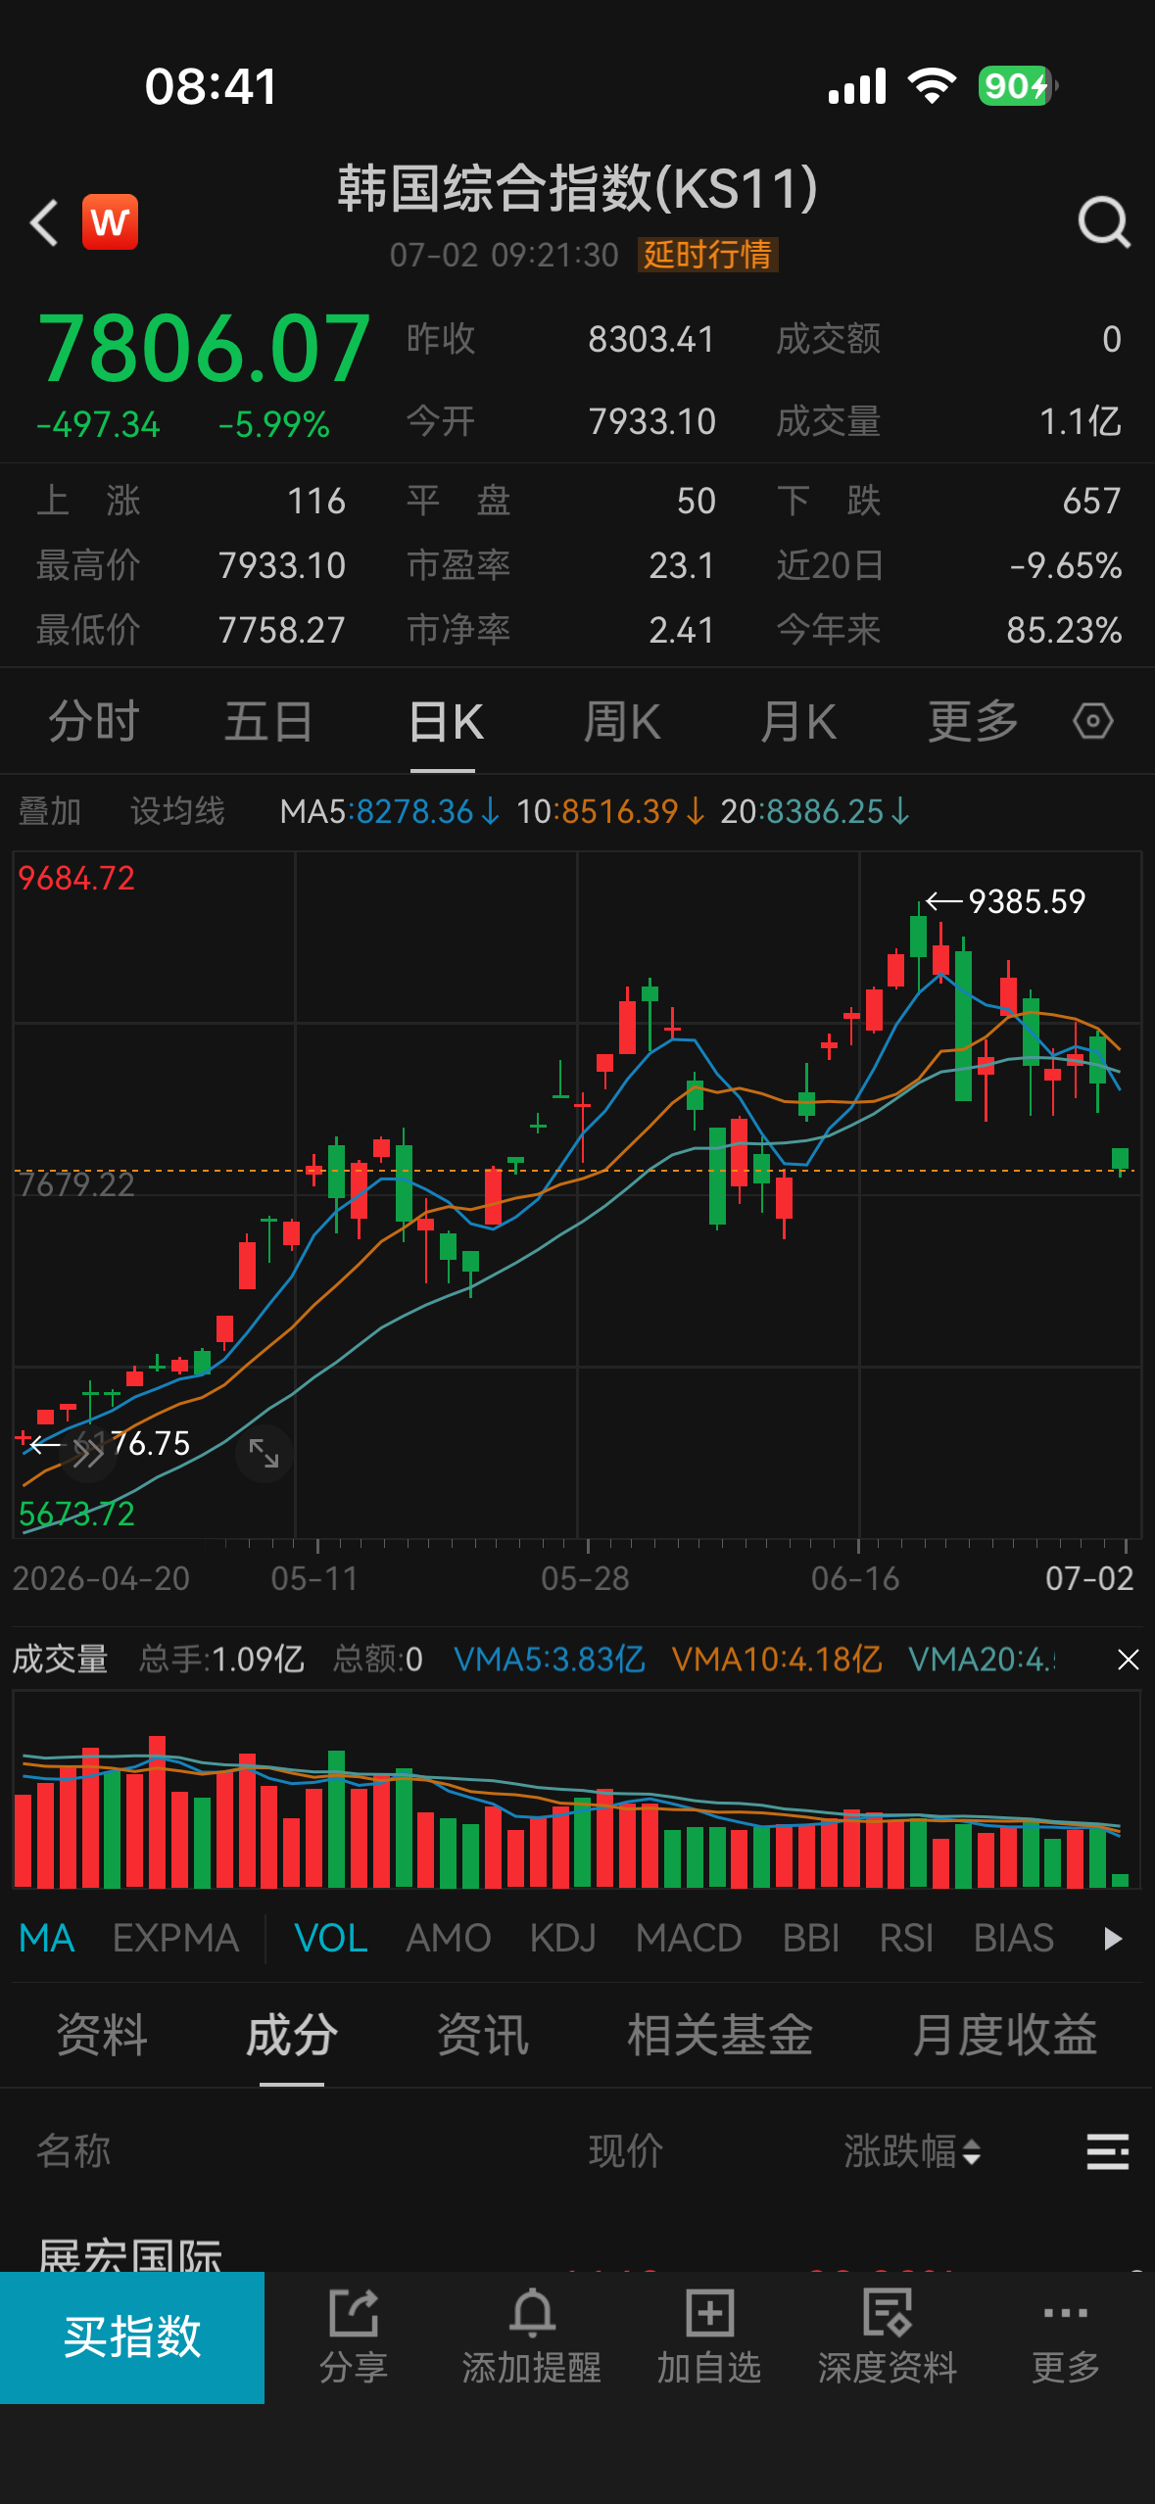Select MACD sub-indicator
The width and height of the screenshot is (1155, 2504).
689,1939
